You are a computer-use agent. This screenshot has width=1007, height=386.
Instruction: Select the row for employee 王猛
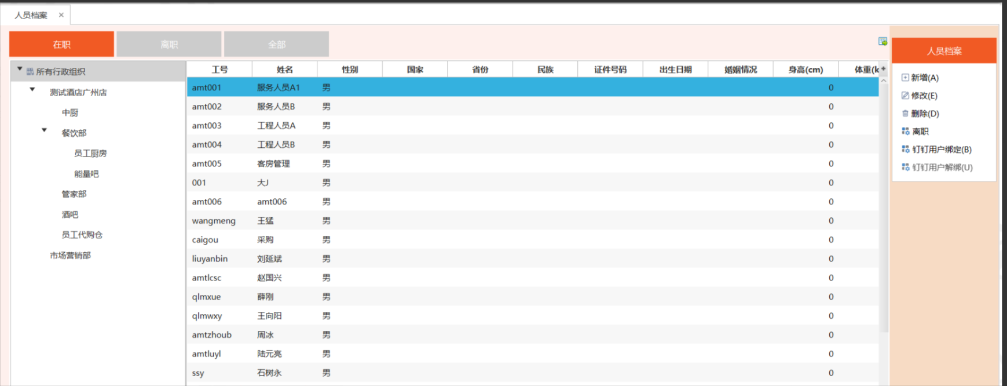(266, 221)
